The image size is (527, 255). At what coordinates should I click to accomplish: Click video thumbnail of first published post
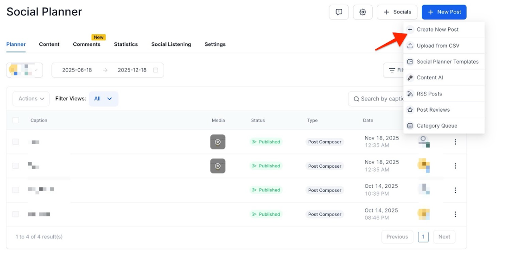click(218, 142)
